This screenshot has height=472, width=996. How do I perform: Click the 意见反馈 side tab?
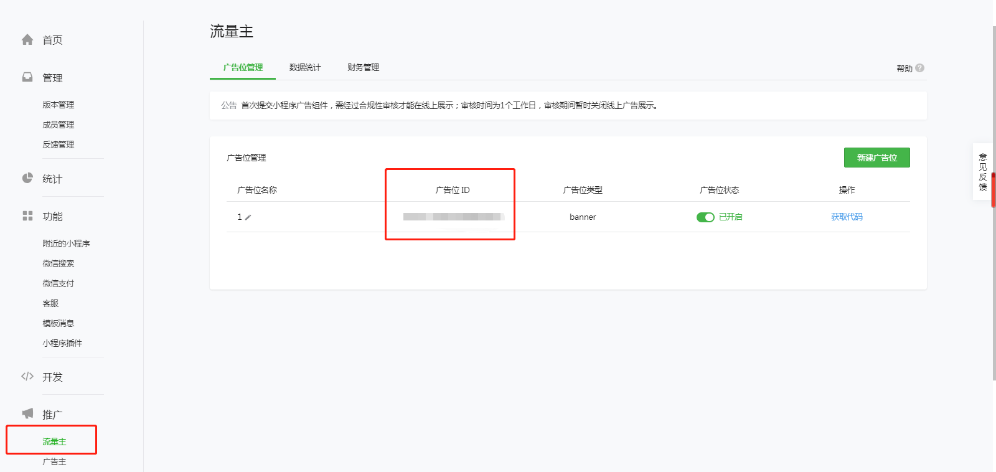pos(983,172)
